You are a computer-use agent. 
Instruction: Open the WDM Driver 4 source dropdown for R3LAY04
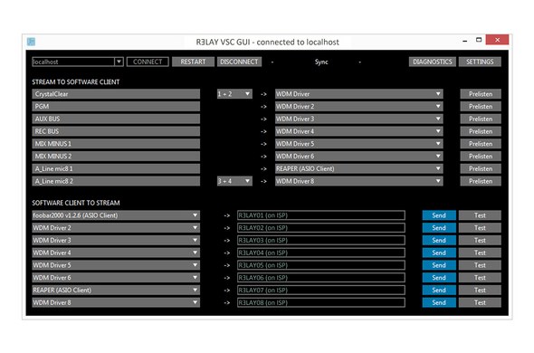[x=116, y=253]
